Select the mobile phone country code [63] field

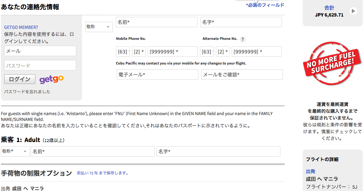pos(123,52)
